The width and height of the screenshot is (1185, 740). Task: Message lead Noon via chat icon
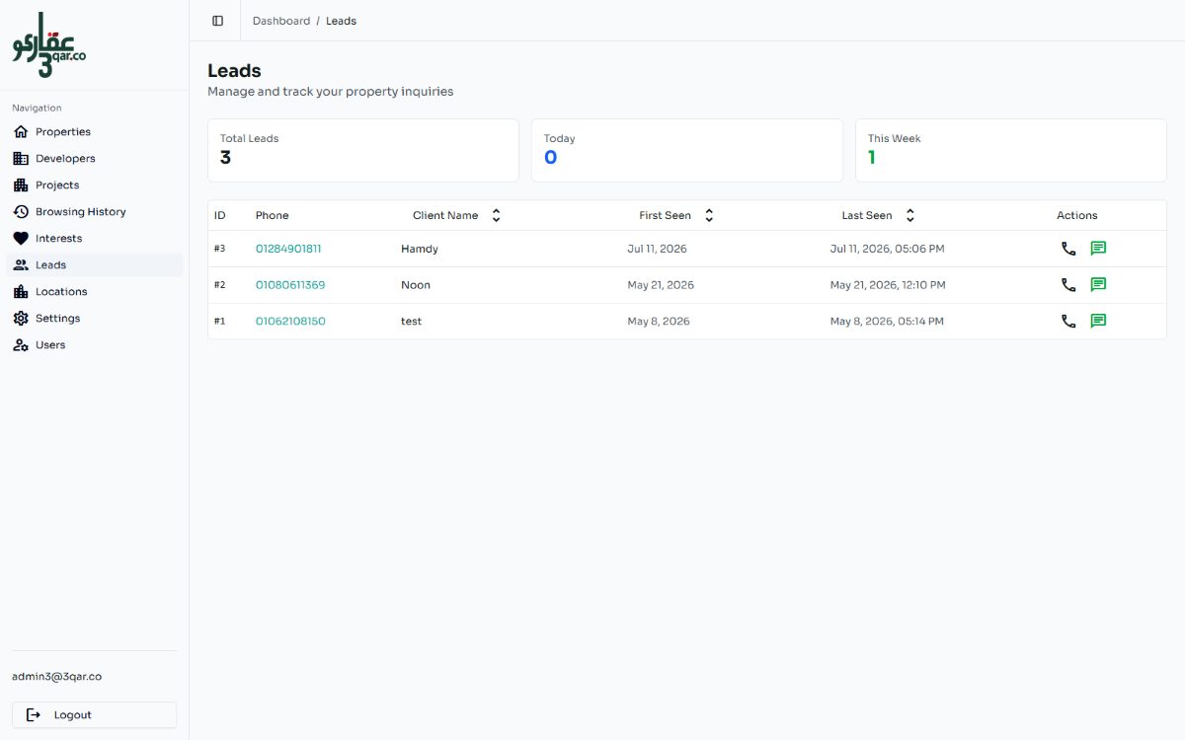1098,285
